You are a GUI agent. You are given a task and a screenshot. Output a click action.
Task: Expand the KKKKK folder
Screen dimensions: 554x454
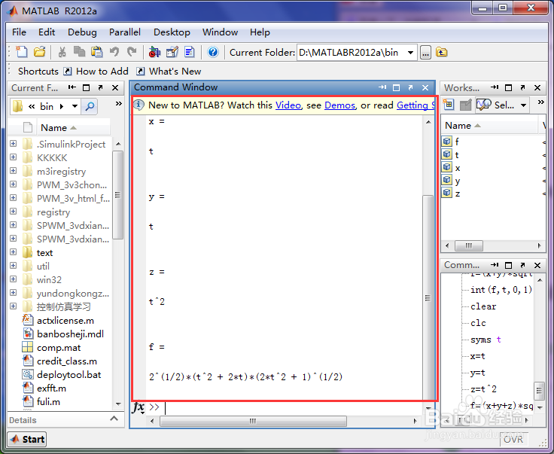click(x=13, y=157)
